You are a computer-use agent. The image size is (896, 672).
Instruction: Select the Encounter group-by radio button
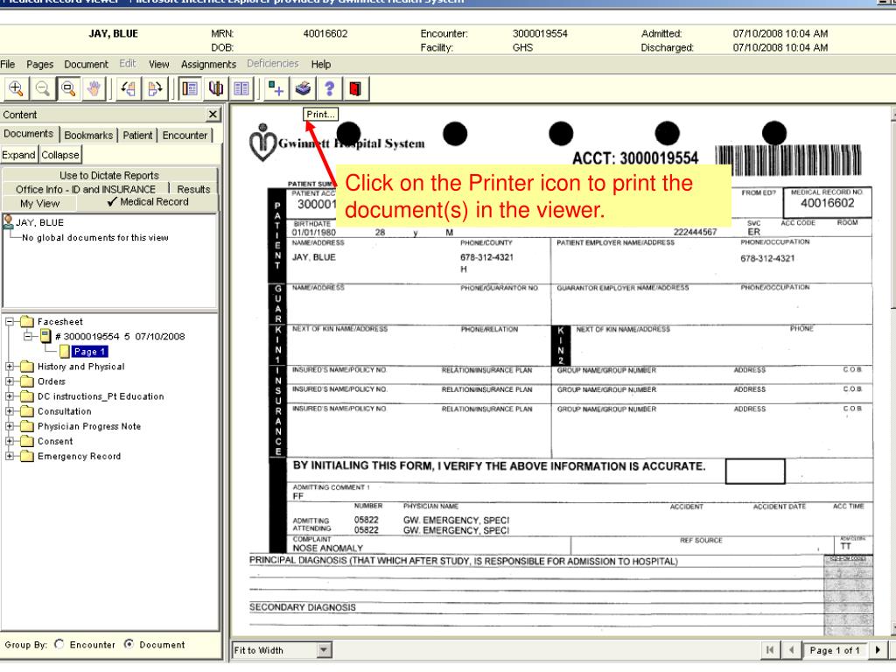click(59, 644)
